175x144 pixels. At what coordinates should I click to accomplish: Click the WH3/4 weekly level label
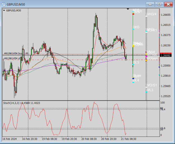151,14
